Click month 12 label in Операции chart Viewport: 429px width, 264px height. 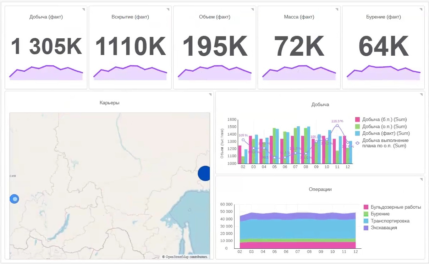click(355, 251)
